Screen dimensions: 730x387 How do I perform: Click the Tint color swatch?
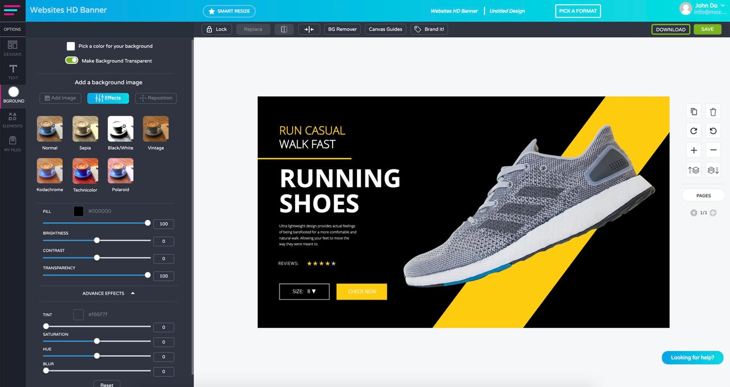click(x=78, y=315)
